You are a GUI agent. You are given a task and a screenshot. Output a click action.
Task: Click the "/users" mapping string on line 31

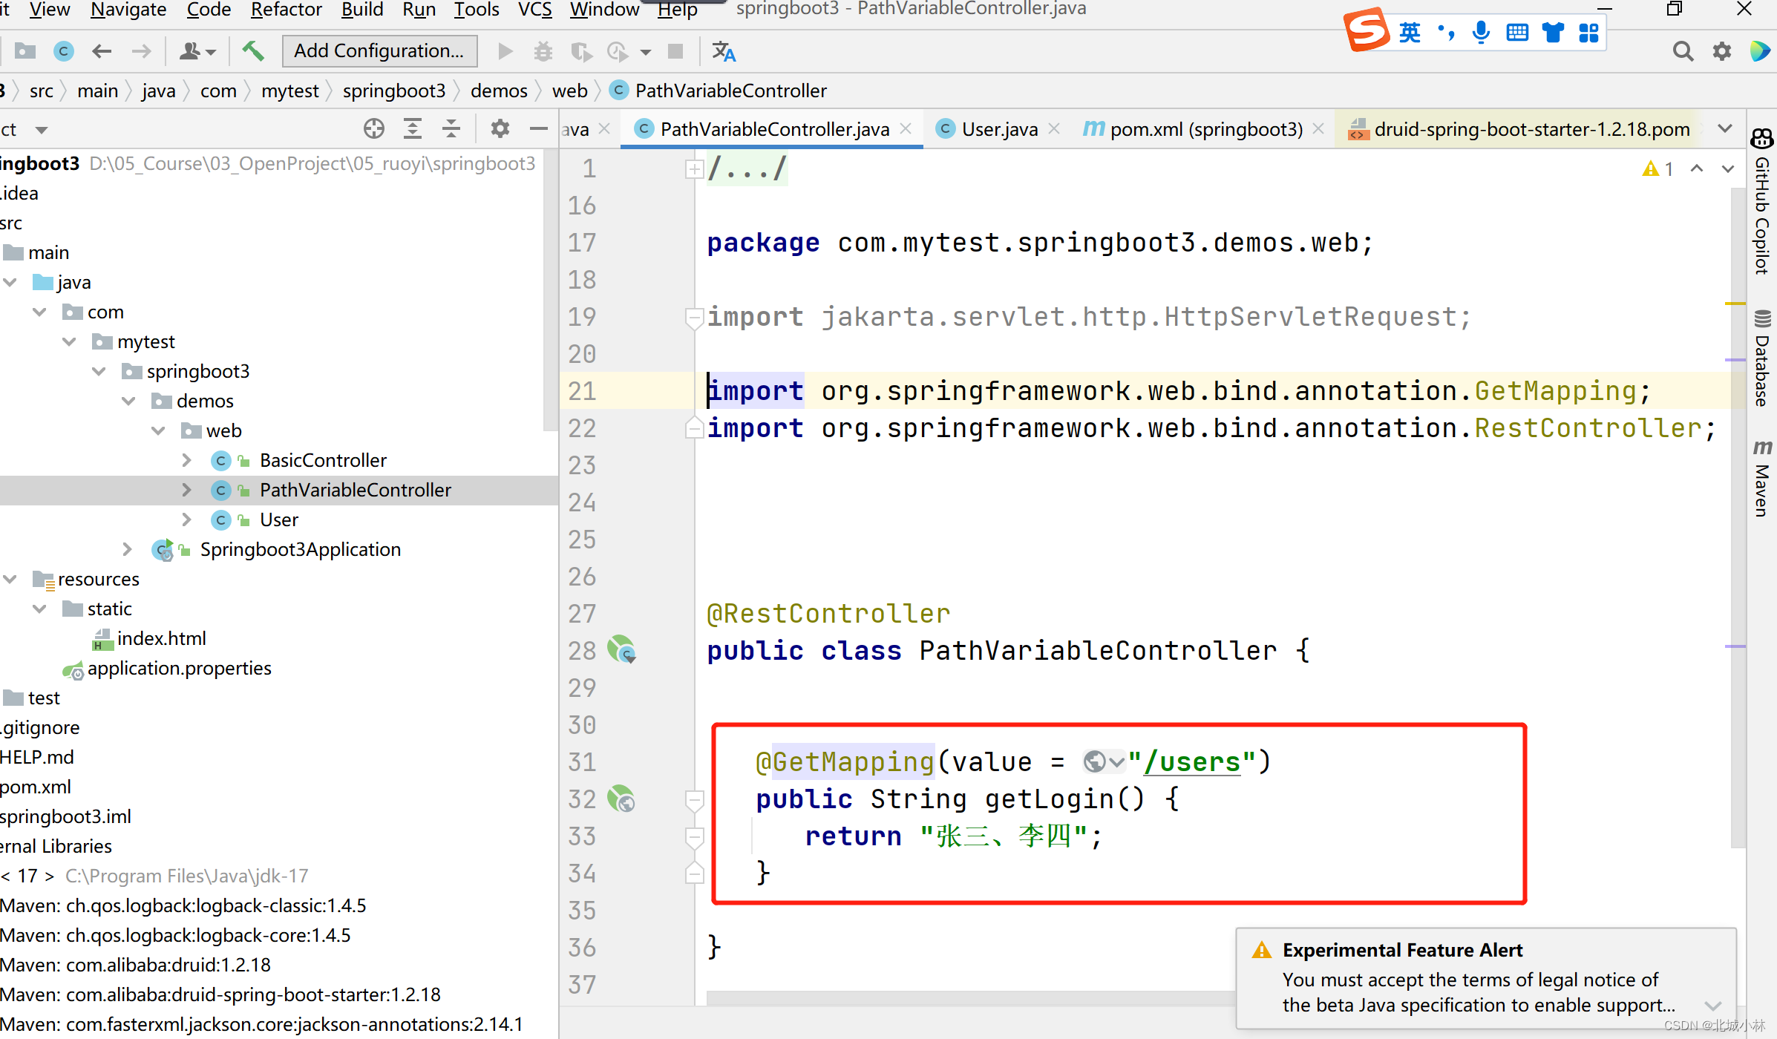pos(1191,762)
